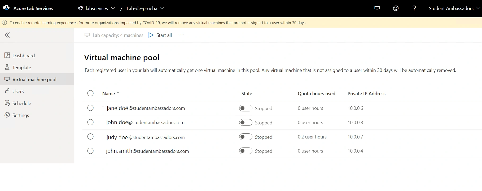Toggle the select-all circle in table header
482x191 pixels.
90,93
